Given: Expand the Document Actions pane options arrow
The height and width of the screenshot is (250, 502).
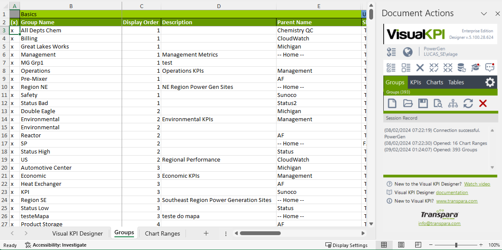Looking at the screenshot, I should (484, 14).
